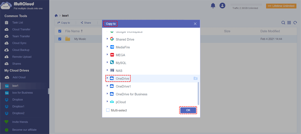The height and width of the screenshot is (134, 301).
Task: Toggle the select-all checkbox in header
Action: tap(60, 31)
